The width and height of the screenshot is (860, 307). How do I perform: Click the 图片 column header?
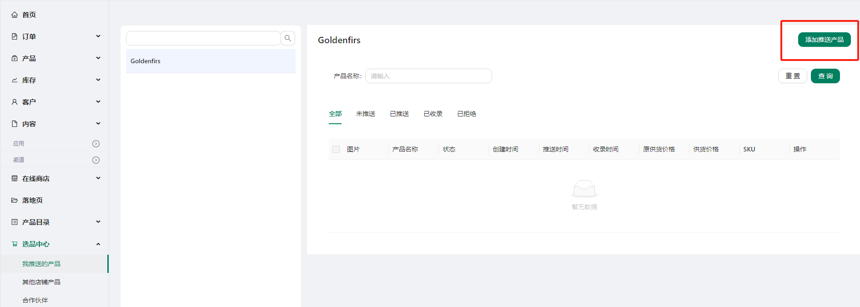point(353,149)
